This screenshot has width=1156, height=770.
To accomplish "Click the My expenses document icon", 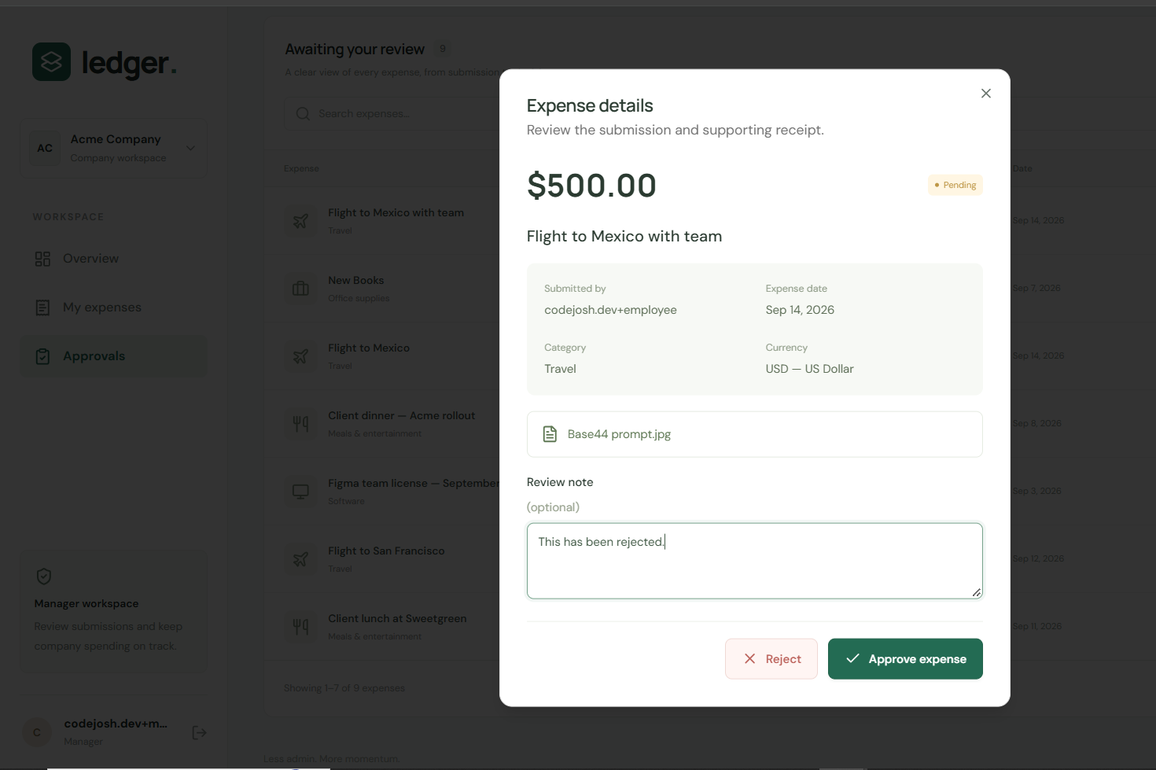I will [42, 308].
